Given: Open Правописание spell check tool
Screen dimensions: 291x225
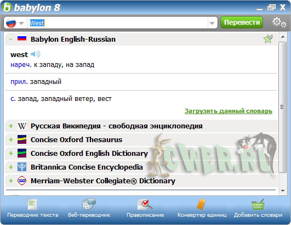Looking at the screenshot, I should click(145, 208).
